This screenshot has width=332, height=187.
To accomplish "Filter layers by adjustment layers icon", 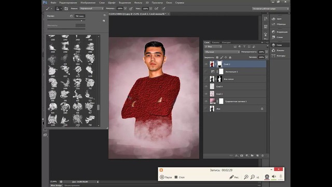I will (240, 47).
